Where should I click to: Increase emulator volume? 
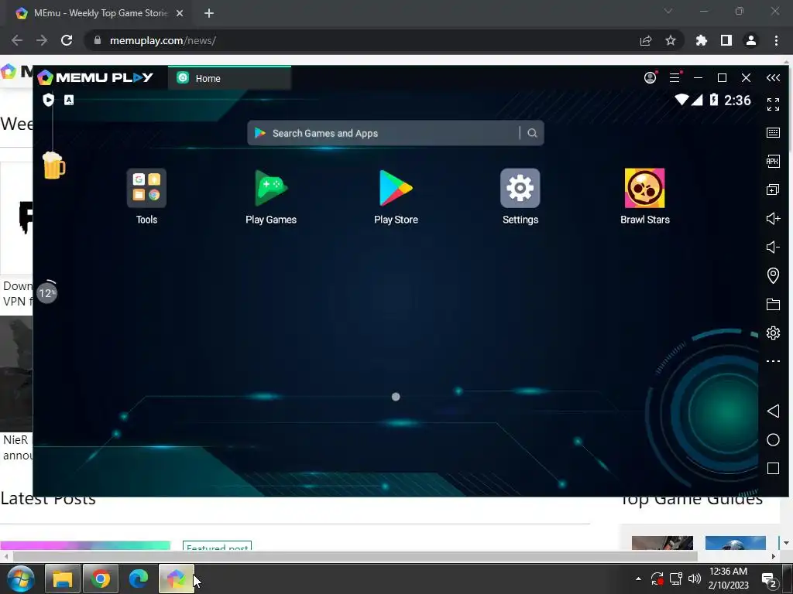(x=773, y=219)
